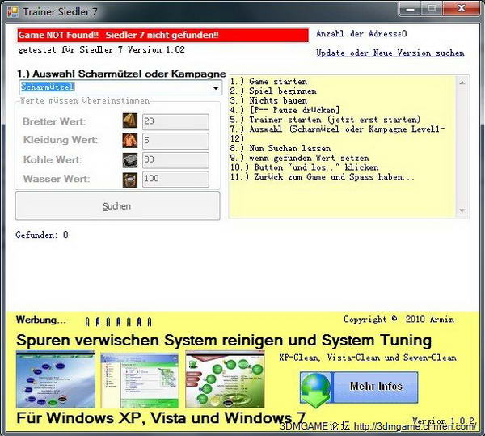Click the Kleidung (clothing) resource icon

[x=129, y=141]
